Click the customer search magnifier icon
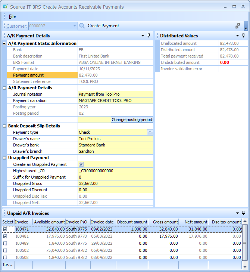The image size is (250, 272). (x=82, y=26)
